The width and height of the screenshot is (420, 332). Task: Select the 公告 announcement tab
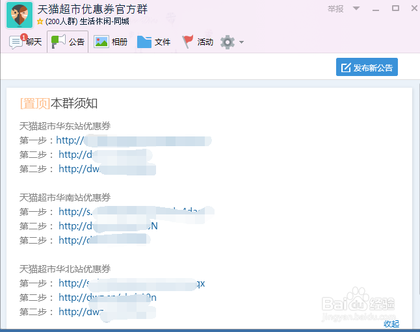68,42
